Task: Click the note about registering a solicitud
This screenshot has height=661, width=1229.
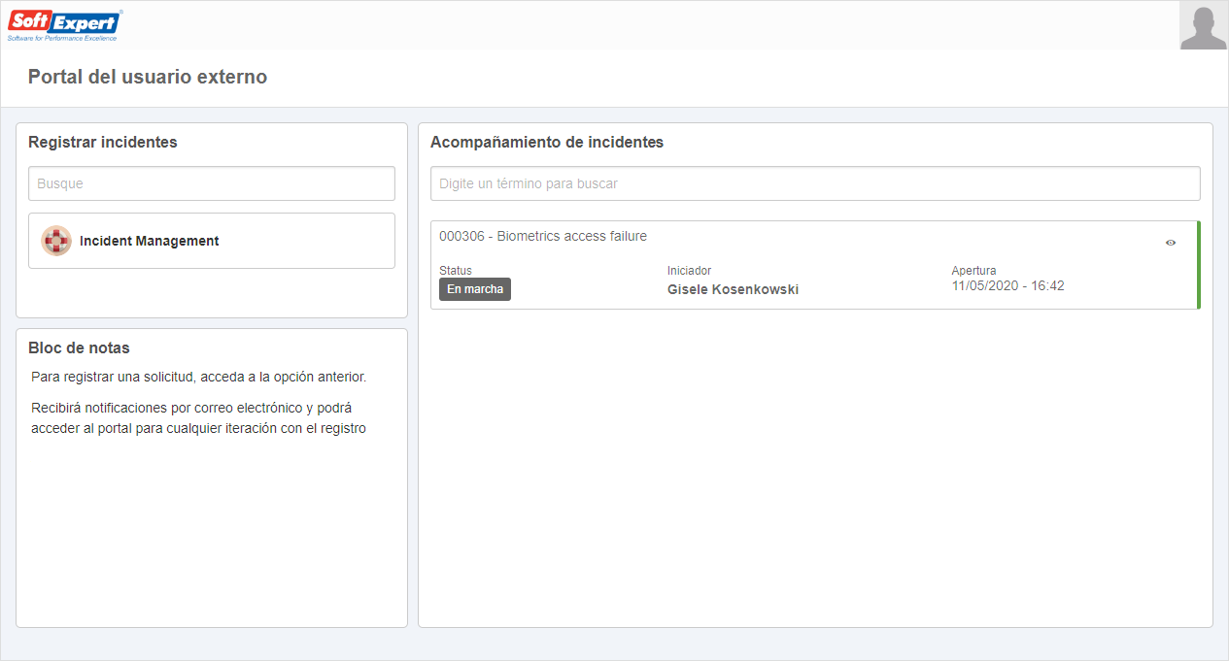Action: [198, 377]
